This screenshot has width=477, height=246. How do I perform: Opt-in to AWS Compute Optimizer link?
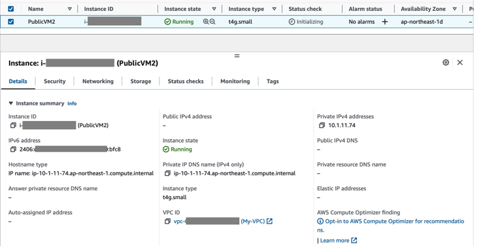coord(395,226)
